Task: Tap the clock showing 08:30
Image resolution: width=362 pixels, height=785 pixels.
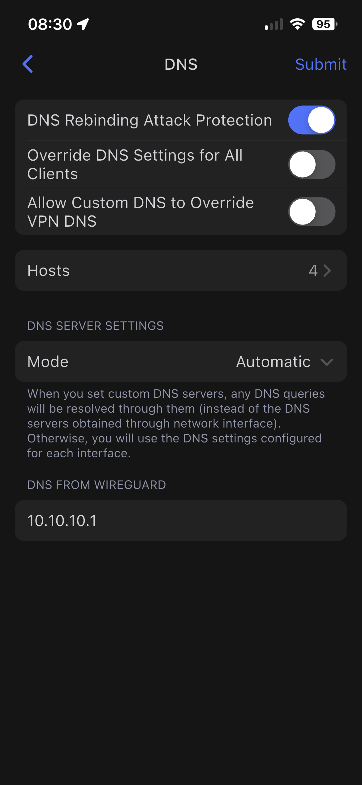Action: [x=50, y=24]
